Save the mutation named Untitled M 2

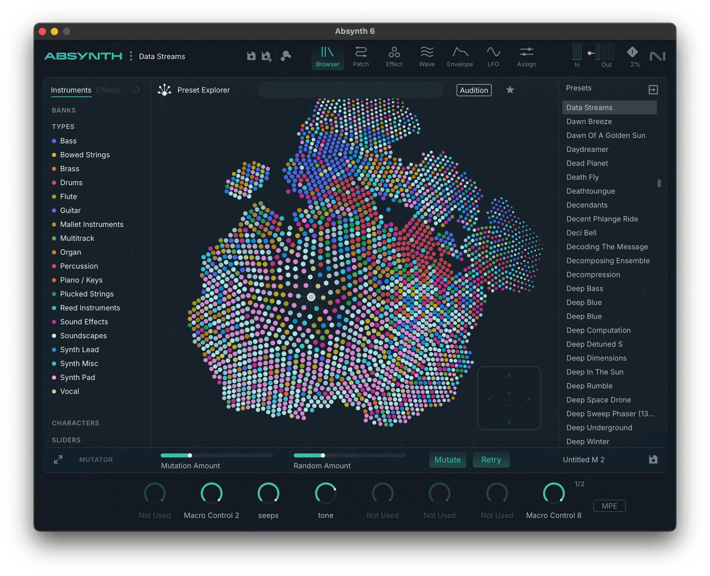(653, 460)
